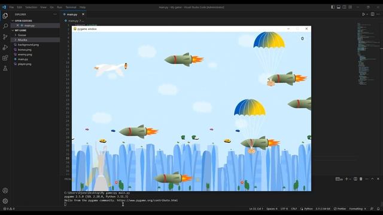Select Python interpreter 3.11.3 64-bit

pyautogui.click(x=323, y=208)
